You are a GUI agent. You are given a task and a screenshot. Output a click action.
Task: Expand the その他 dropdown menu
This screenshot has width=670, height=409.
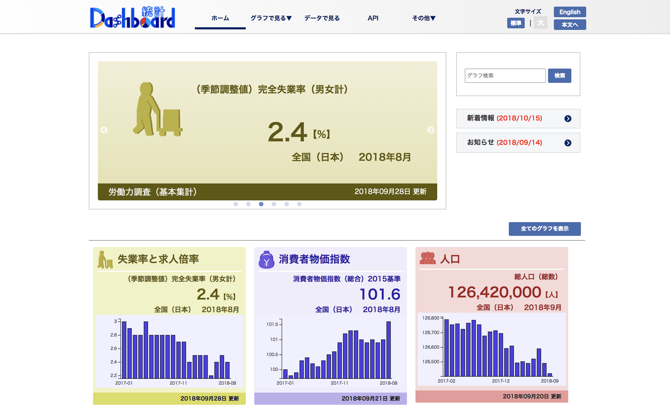tap(422, 18)
